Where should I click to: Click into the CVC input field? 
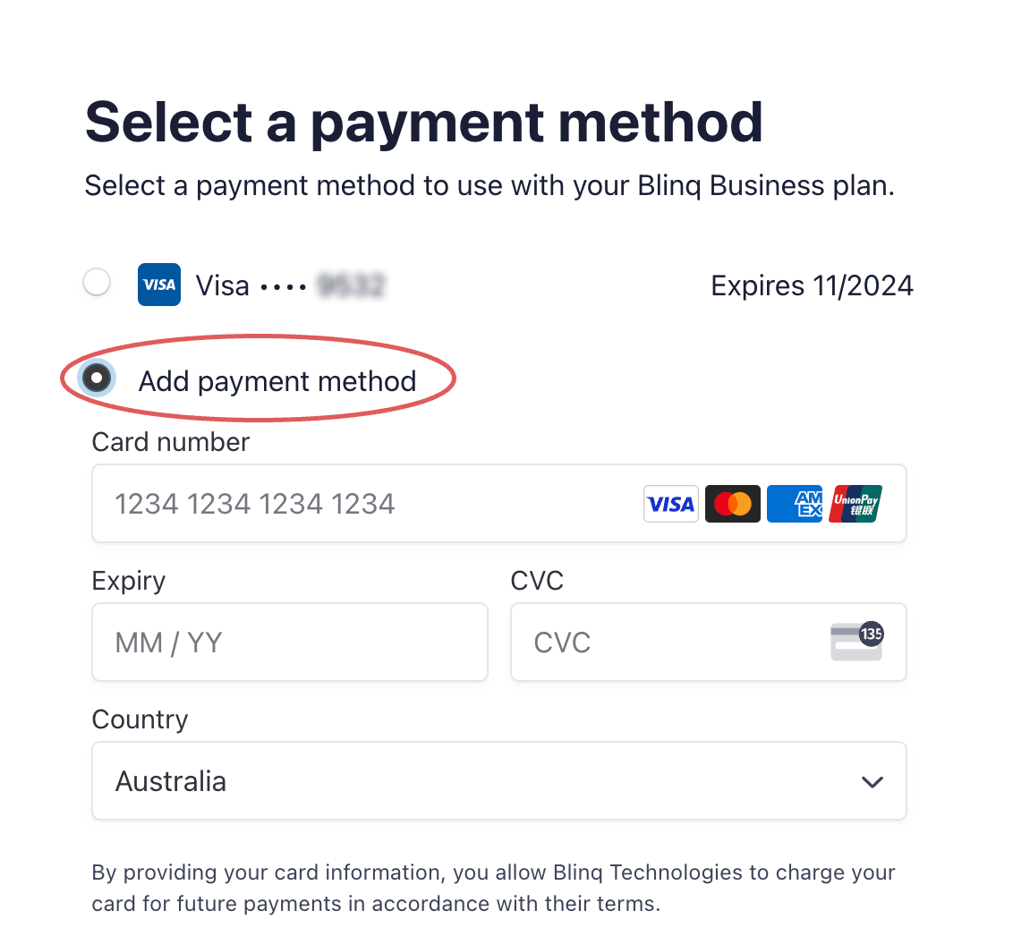coord(708,642)
